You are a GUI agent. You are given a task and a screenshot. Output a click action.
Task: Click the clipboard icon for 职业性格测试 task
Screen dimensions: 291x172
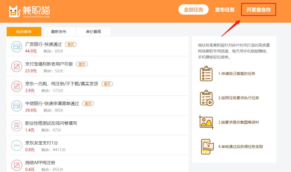17,126
